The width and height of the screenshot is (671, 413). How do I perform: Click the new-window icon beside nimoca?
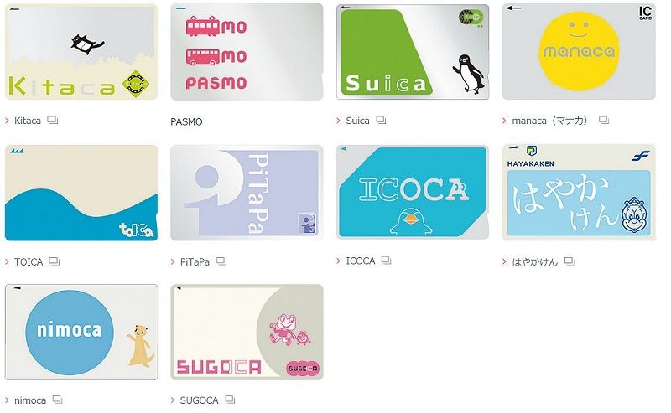tap(57, 400)
